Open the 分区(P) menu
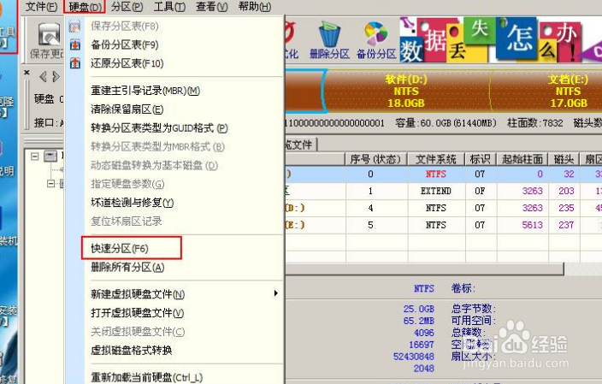 (127, 7)
